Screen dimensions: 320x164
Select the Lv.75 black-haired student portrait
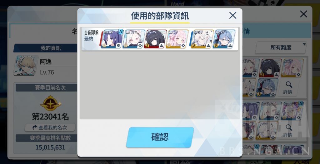[x=155, y=39]
